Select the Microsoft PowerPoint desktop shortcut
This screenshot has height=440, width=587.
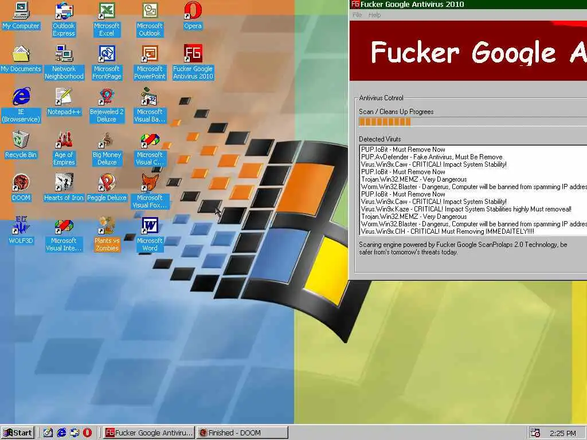150,62
